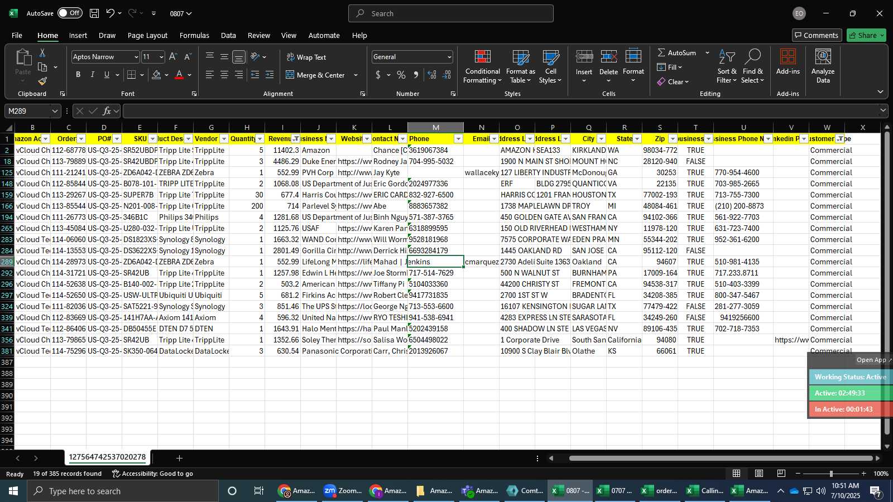Switch to the Page Layout tab
The image size is (893, 502).
[x=147, y=35]
